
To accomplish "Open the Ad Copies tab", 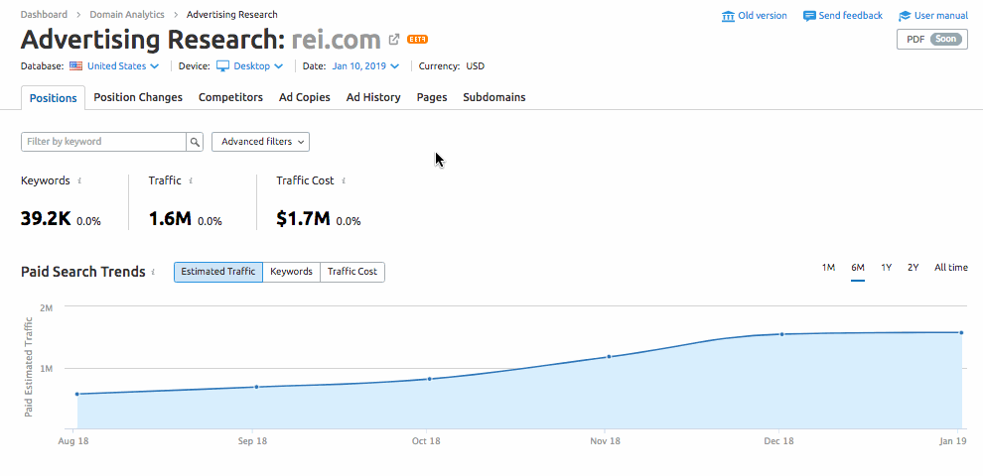I will [304, 97].
